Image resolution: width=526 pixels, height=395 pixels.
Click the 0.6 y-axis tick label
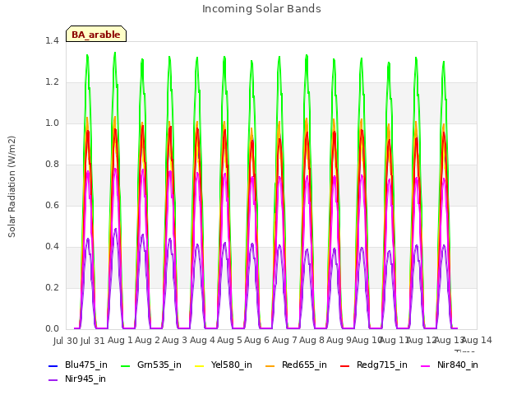52,205
